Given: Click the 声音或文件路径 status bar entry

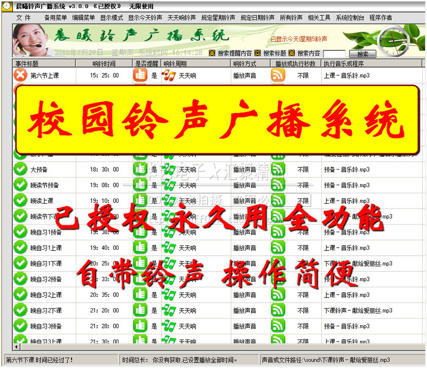Looking at the screenshot, I should [326, 360].
